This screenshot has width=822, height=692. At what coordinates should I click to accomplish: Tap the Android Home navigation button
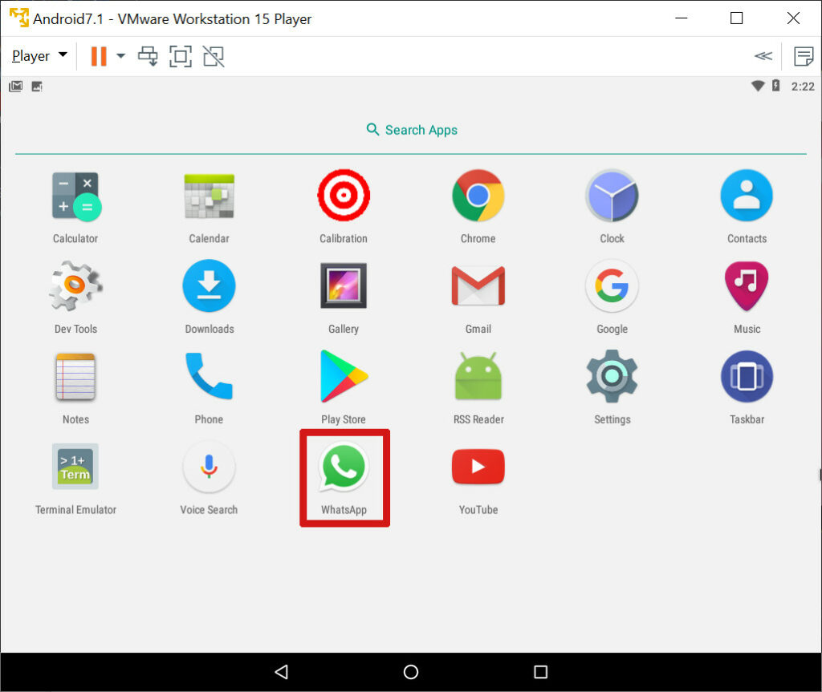tap(411, 672)
